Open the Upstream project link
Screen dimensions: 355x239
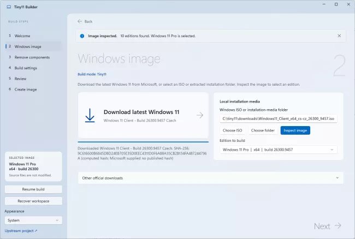(21, 231)
